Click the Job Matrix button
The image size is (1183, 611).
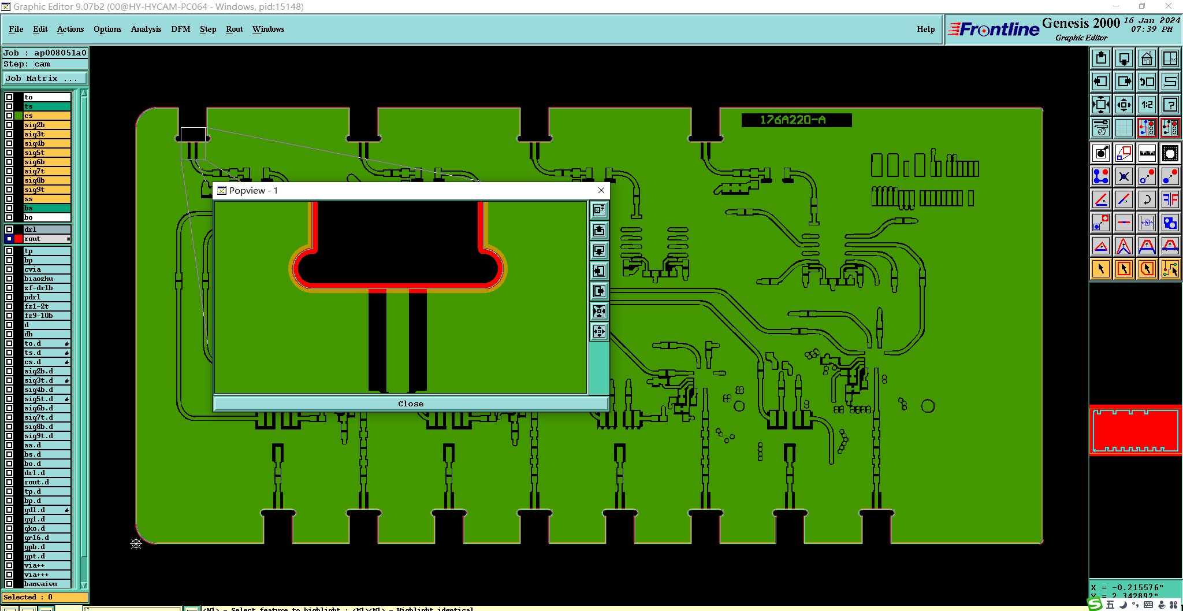click(45, 79)
